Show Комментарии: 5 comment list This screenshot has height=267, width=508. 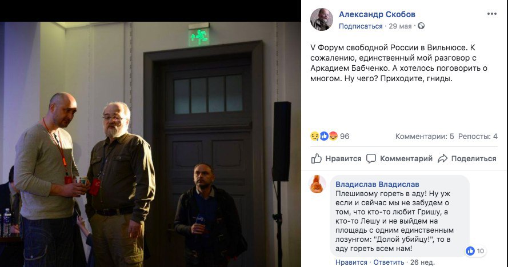coord(425,137)
